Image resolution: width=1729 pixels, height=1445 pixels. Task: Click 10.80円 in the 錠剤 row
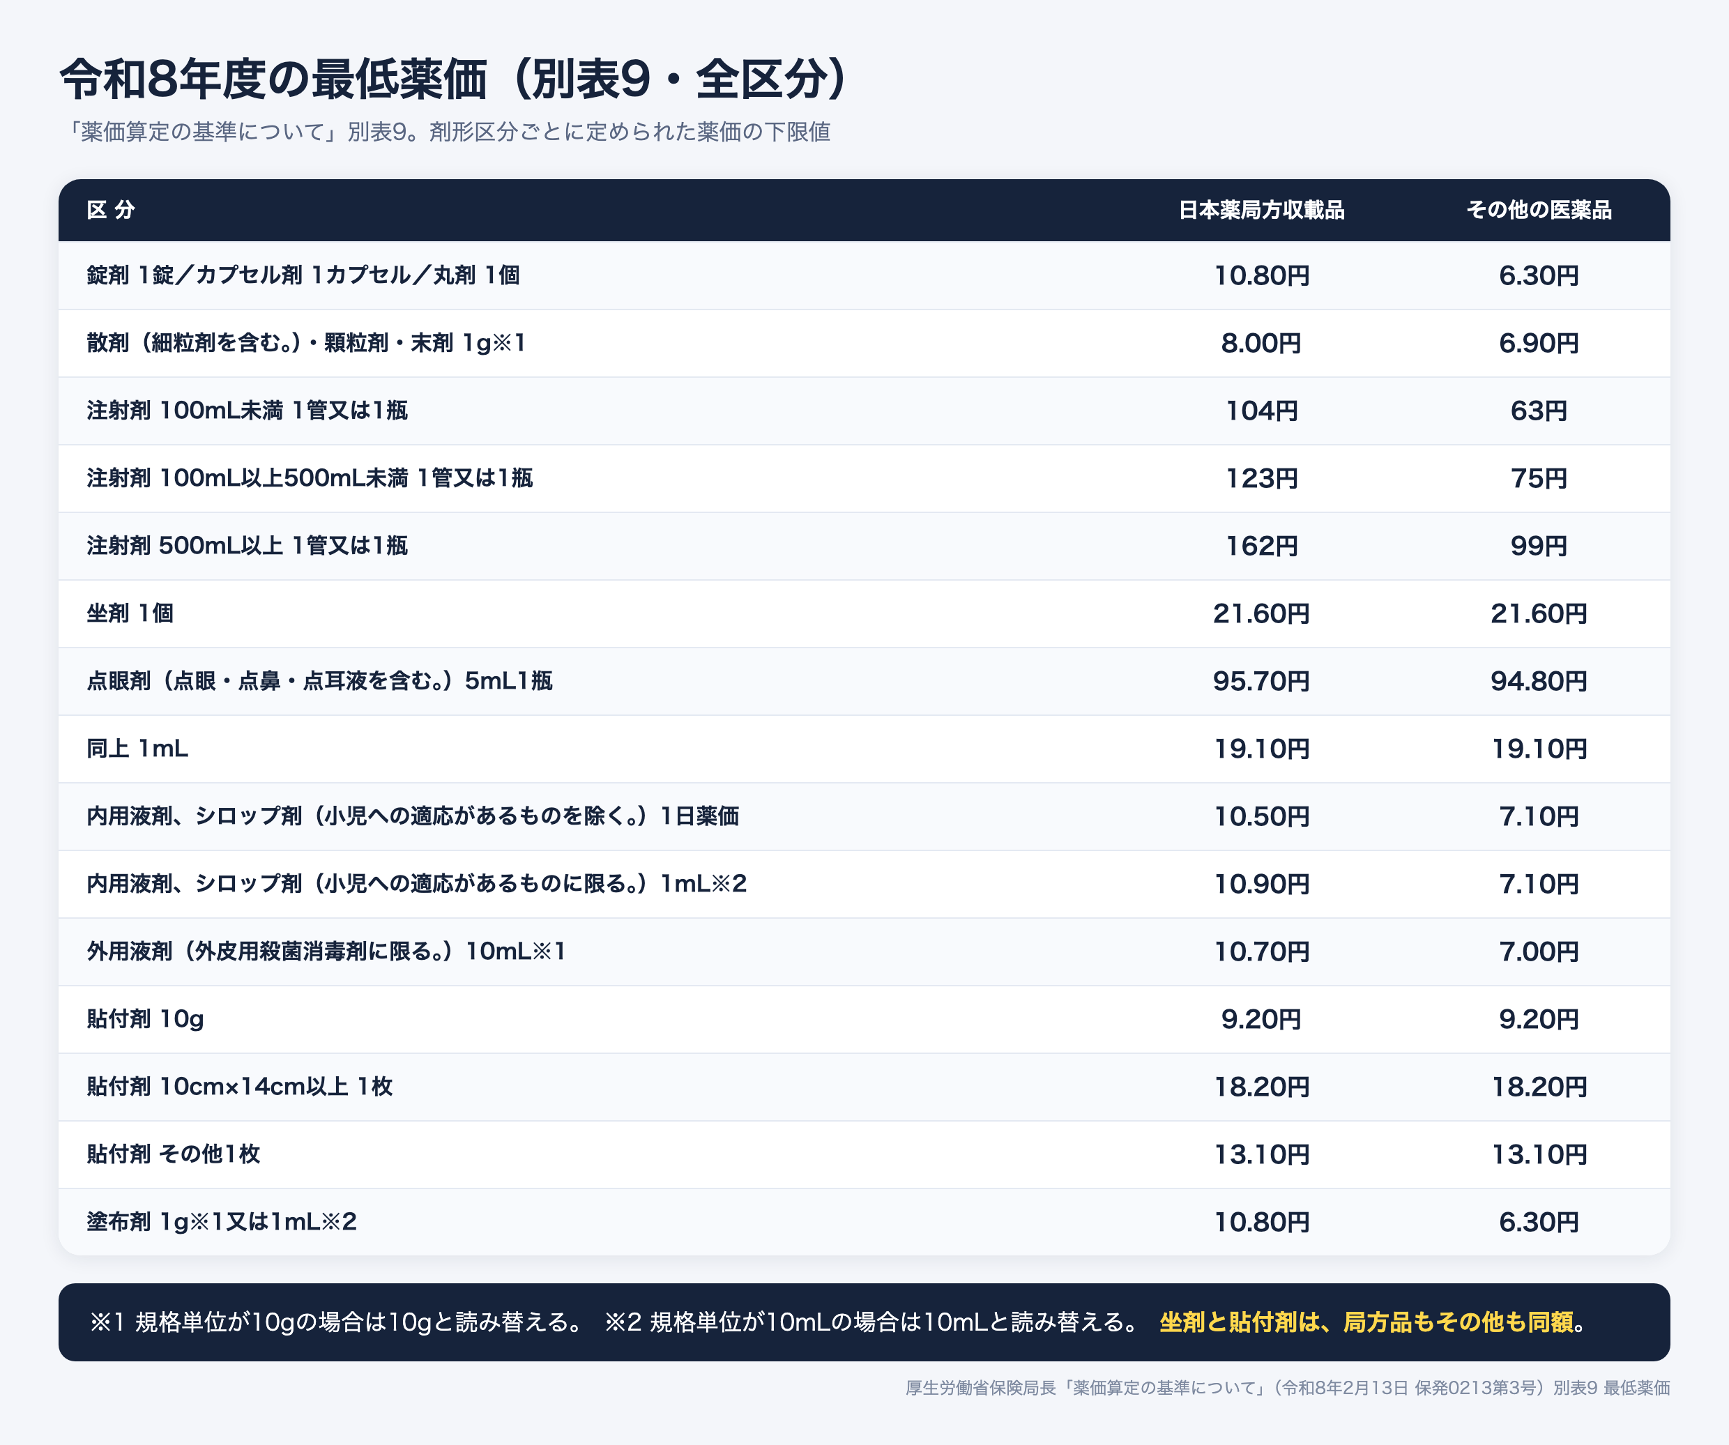[1261, 275]
